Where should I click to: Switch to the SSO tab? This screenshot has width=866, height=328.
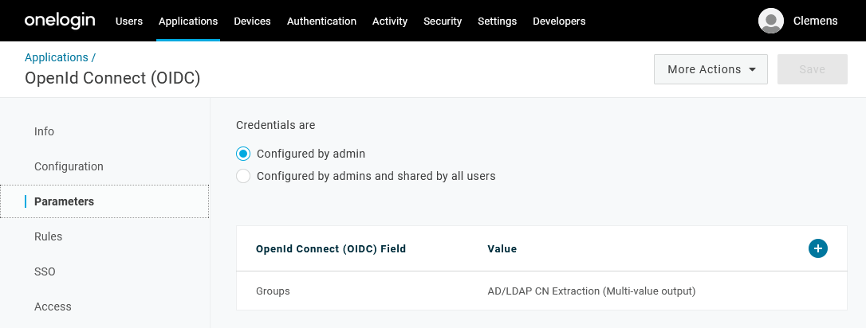tap(45, 271)
